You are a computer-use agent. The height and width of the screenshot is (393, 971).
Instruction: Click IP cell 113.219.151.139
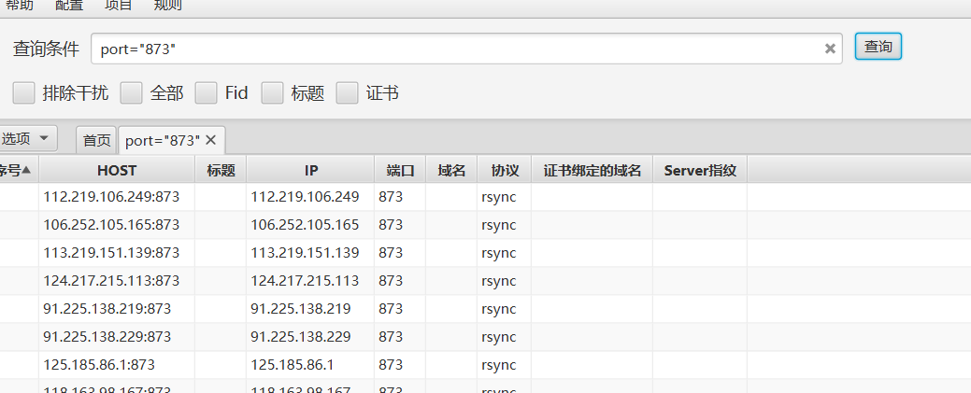(x=305, y=253)
